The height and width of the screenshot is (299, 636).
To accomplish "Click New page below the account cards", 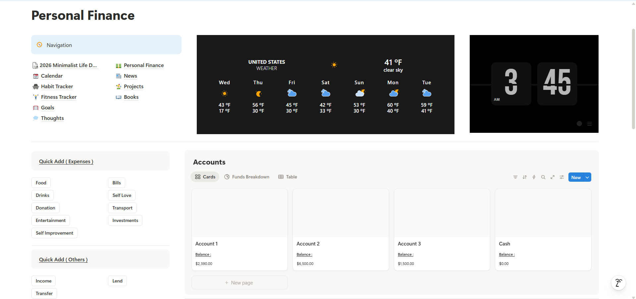I will (239, 282).
